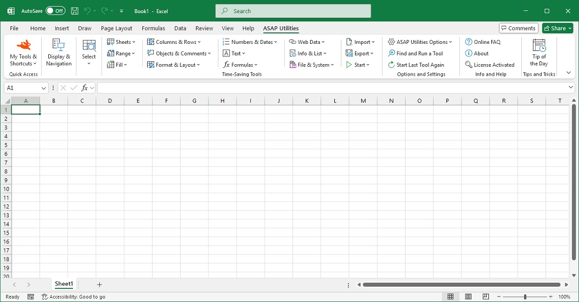Open the Online FAQ

coord(482,42)
